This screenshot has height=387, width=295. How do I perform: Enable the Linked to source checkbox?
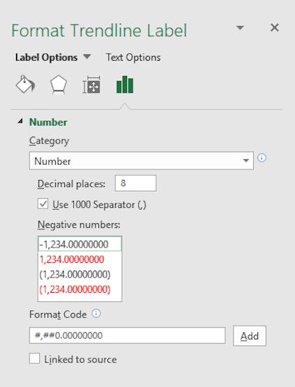pos(35,358)
